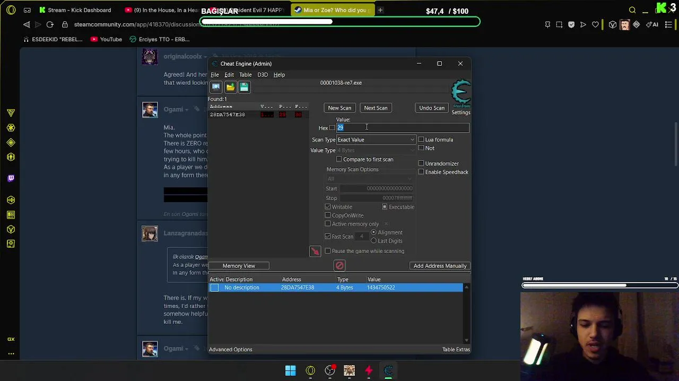Open the Edit menu
Viewport: 679px width, 381px height.
[229, 75]
